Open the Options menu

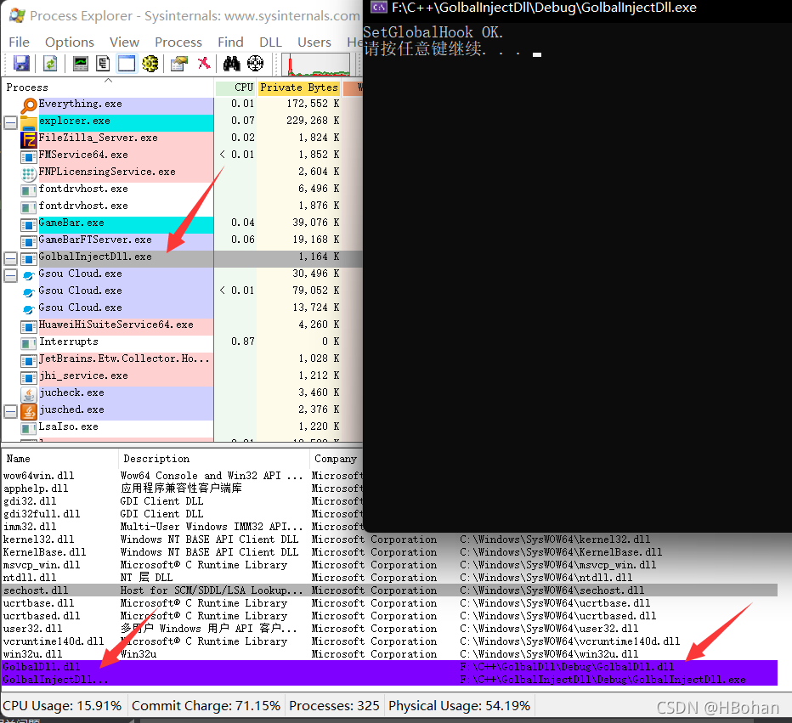coord(69,42)
